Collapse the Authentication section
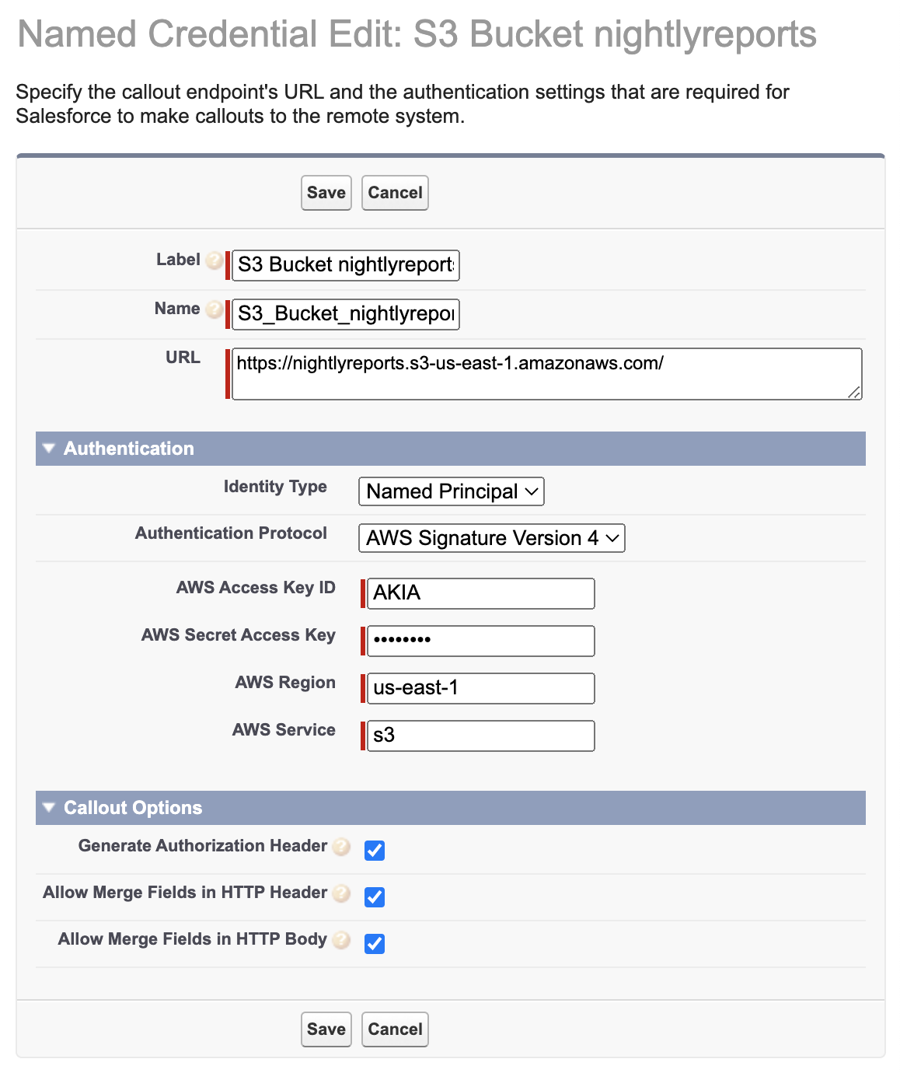The image size is (900, 1073). (x=50, y=449)
